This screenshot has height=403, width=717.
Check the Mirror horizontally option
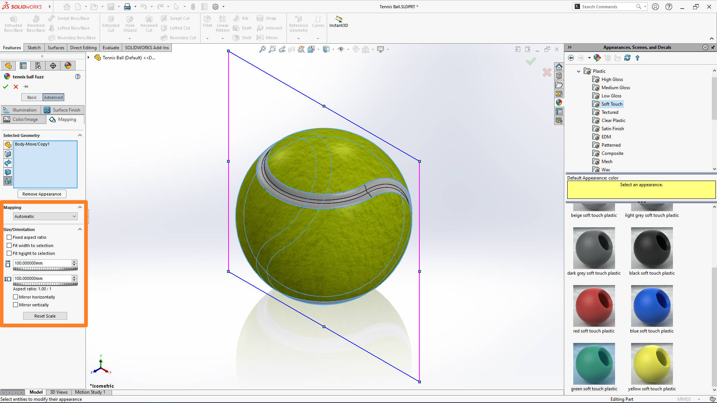pyautogui.click(x=15, y=297)
